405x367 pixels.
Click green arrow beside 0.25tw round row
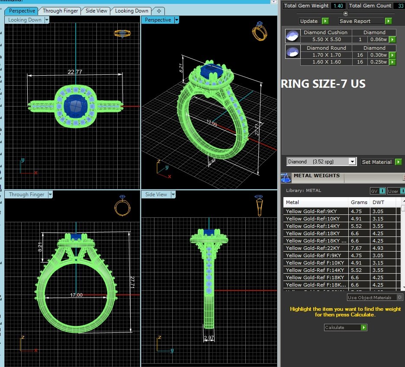point(392,62)
